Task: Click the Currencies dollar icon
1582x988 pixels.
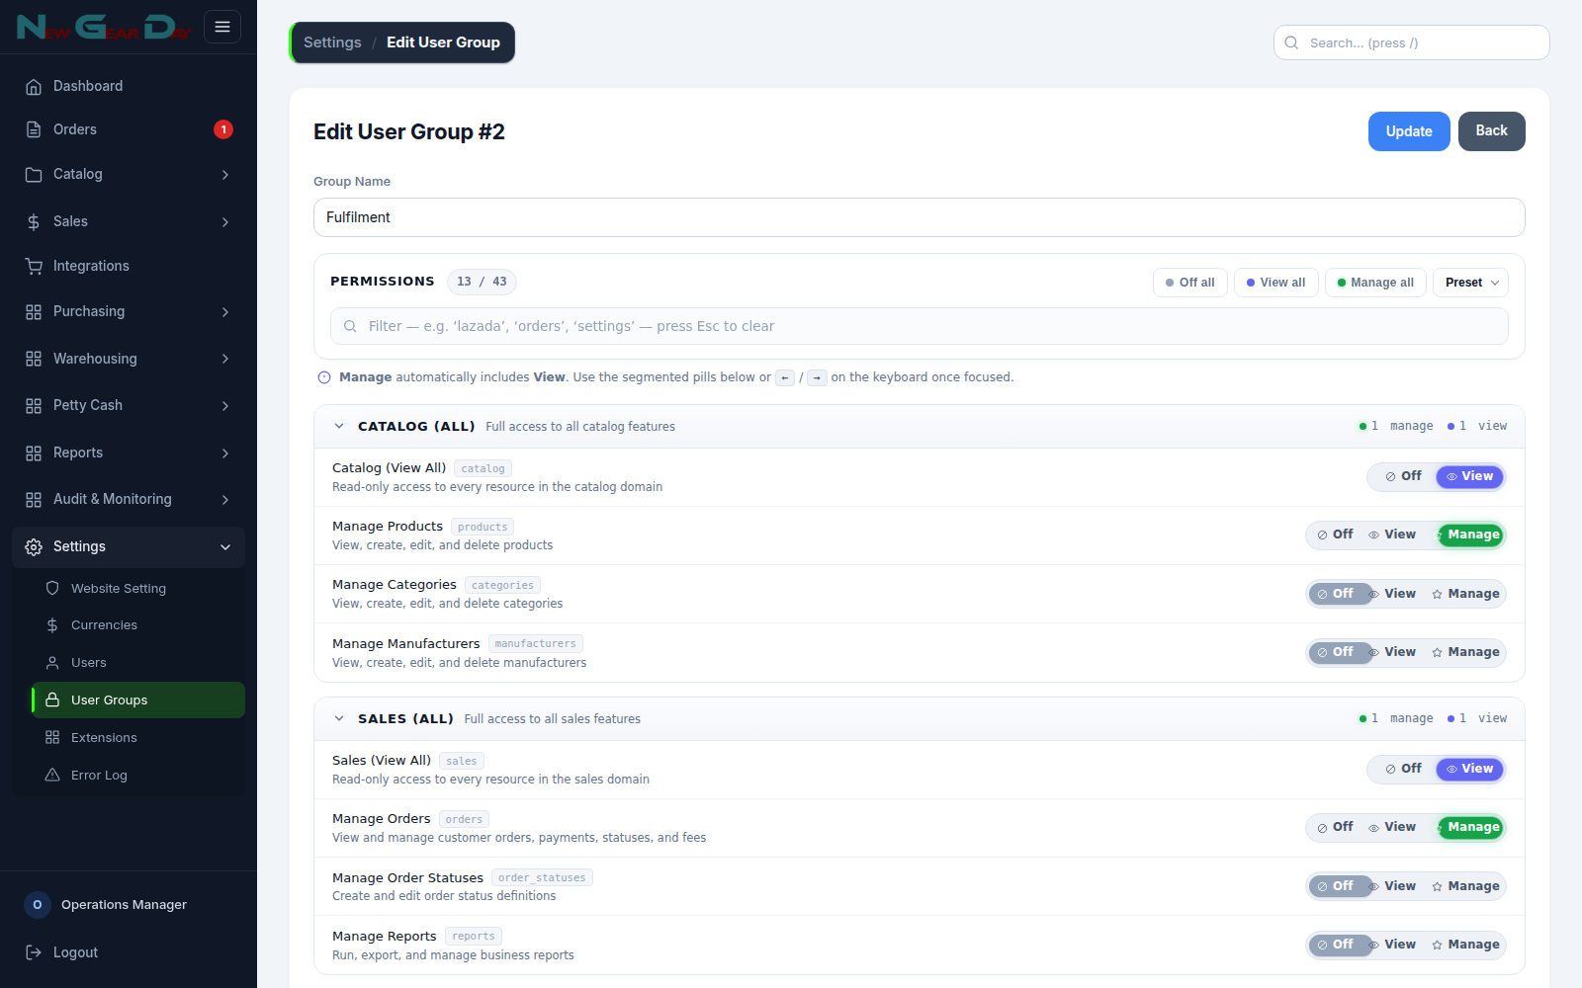Action: coord(52,625)
